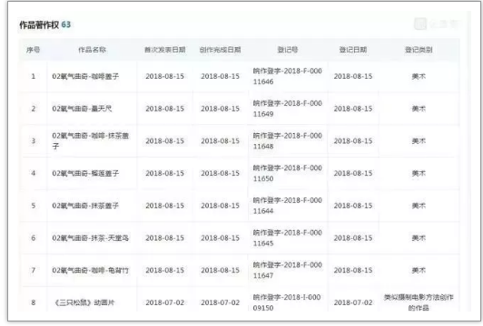The height and width of the screenshot is (326, 483).
Task: Select the 作品名称 column header
Action: point(92,50)
